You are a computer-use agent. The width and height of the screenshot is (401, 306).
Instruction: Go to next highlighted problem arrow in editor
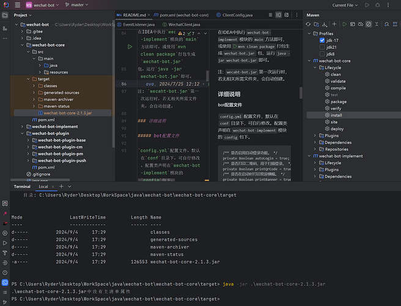[205, 34]
